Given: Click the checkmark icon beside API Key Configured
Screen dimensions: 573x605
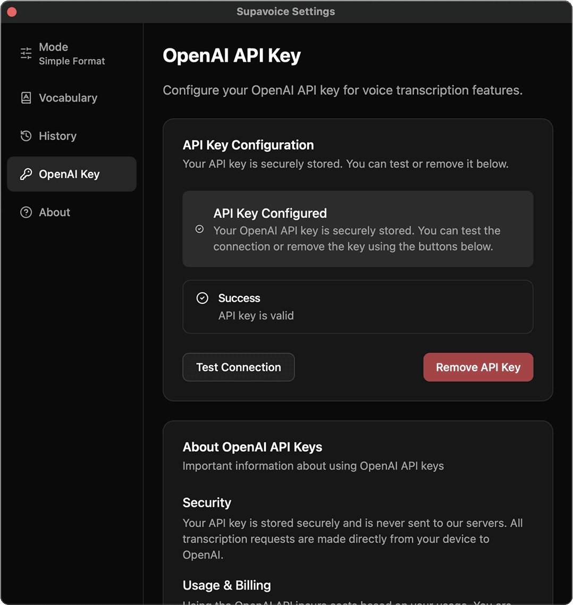Looking at the screenshot, I should click(x=200, y=229).
